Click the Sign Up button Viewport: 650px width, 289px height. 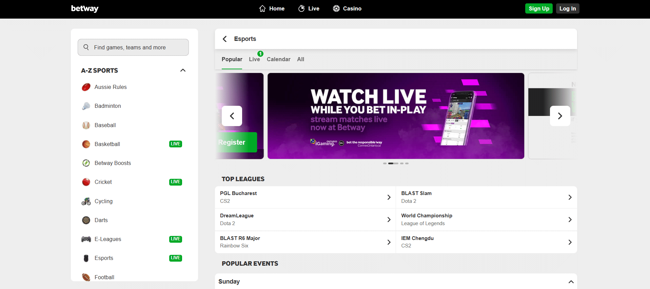click(x=539, y=8)
